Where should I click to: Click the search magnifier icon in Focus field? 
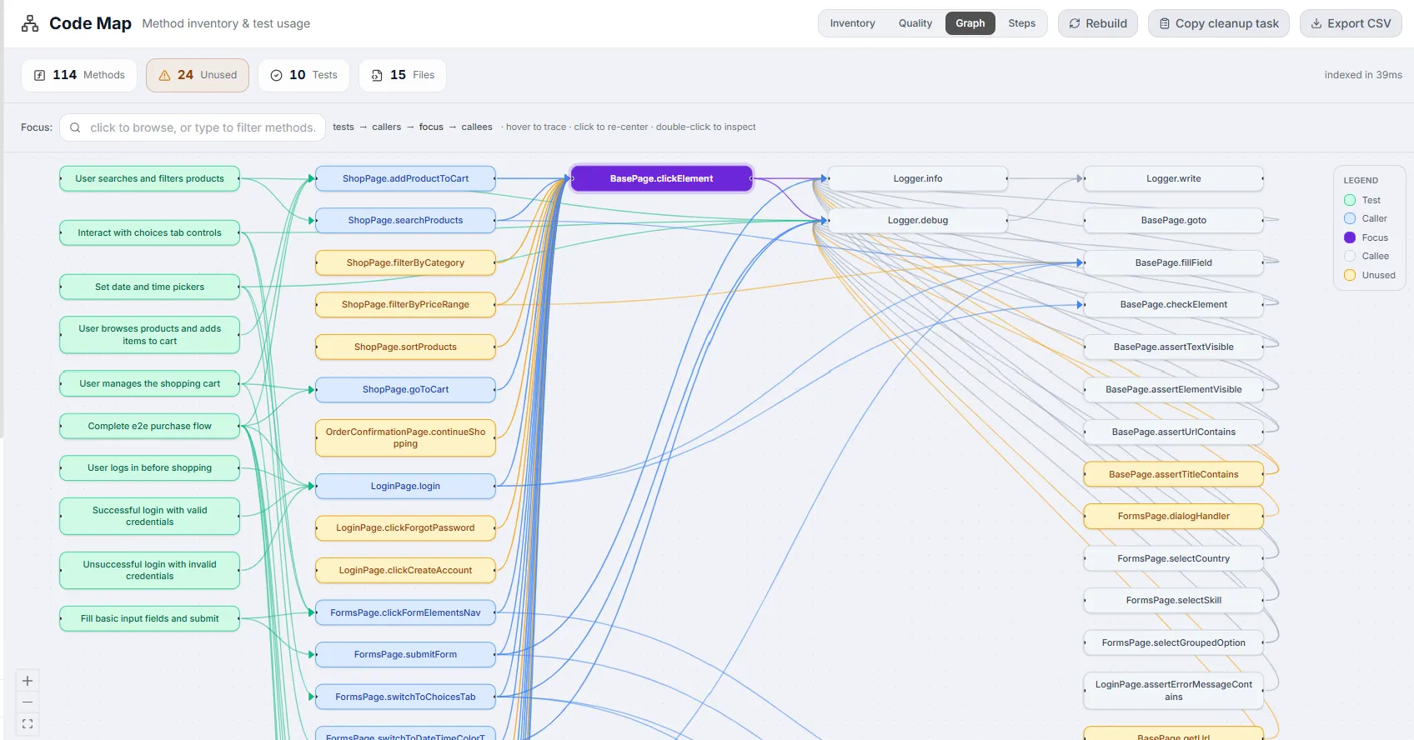(75, 127)
